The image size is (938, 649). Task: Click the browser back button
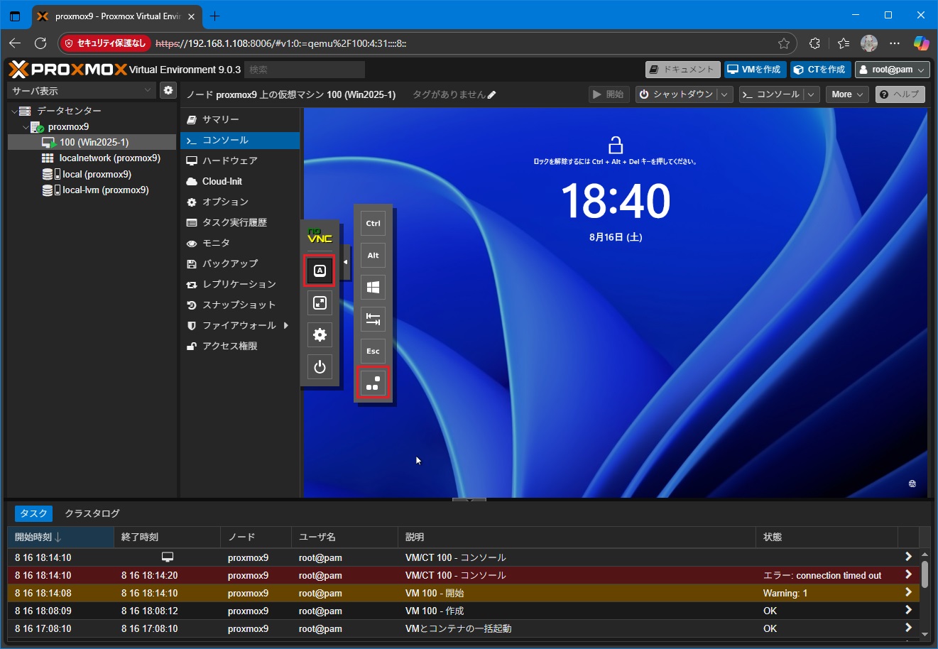point(15,43)
